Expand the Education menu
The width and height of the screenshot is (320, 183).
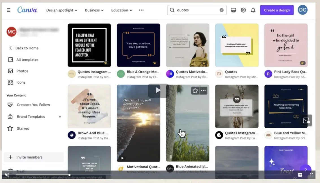tap(122, 10)
